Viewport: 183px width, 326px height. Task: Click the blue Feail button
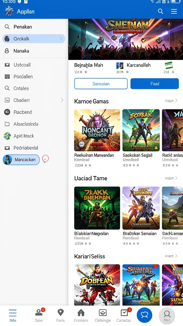point(155,84)
